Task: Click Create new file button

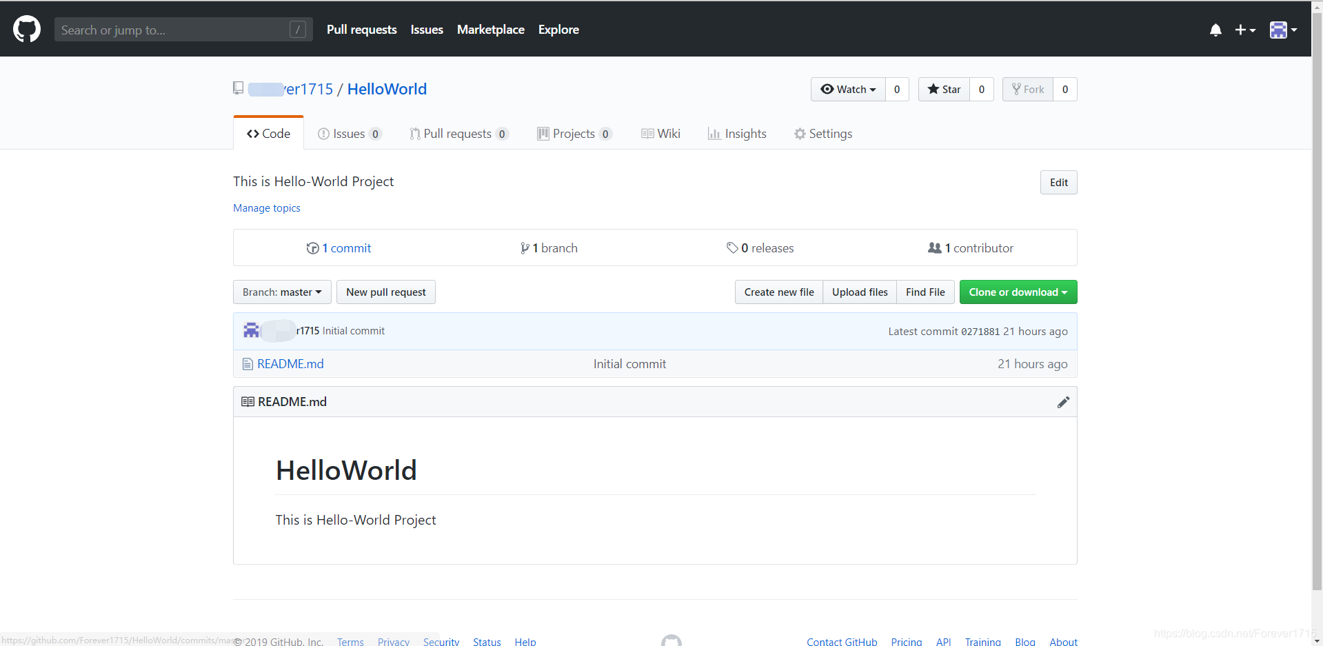Action: [779, 292]
